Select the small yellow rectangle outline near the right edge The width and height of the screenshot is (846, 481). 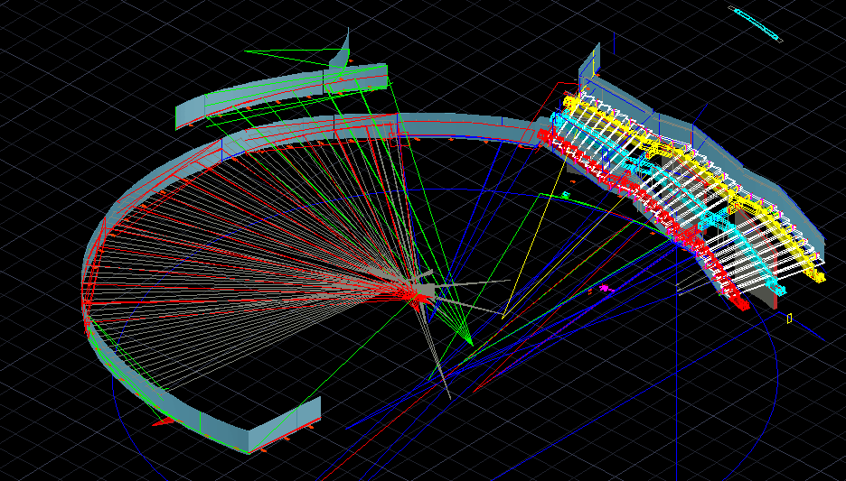[x=789, y=319]
